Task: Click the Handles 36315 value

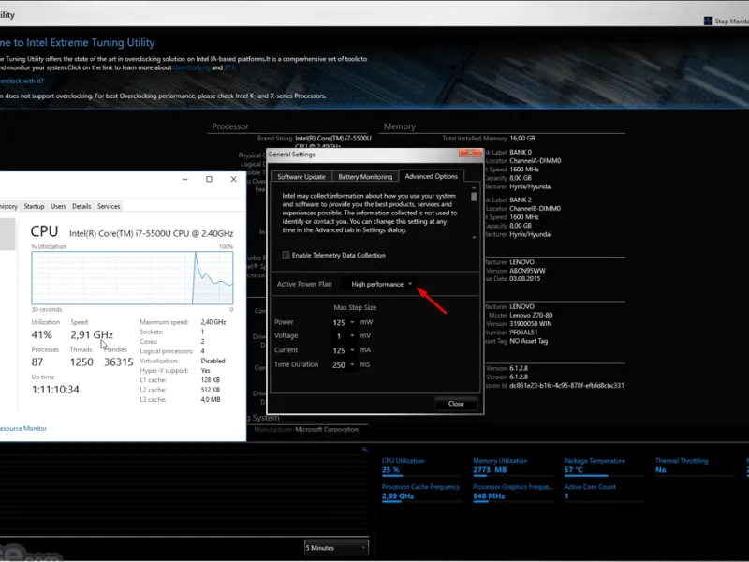Action: [119, 362]
